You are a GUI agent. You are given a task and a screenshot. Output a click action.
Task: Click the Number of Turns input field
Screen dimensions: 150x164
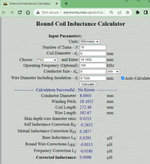(93, 47)
